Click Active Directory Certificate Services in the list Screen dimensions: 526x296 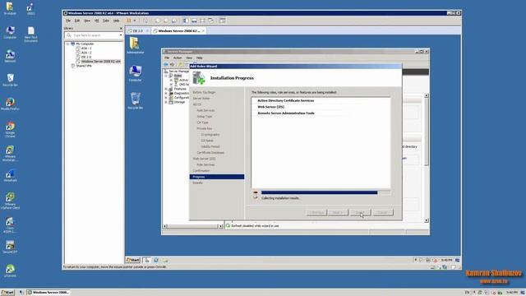coord(286,100)
